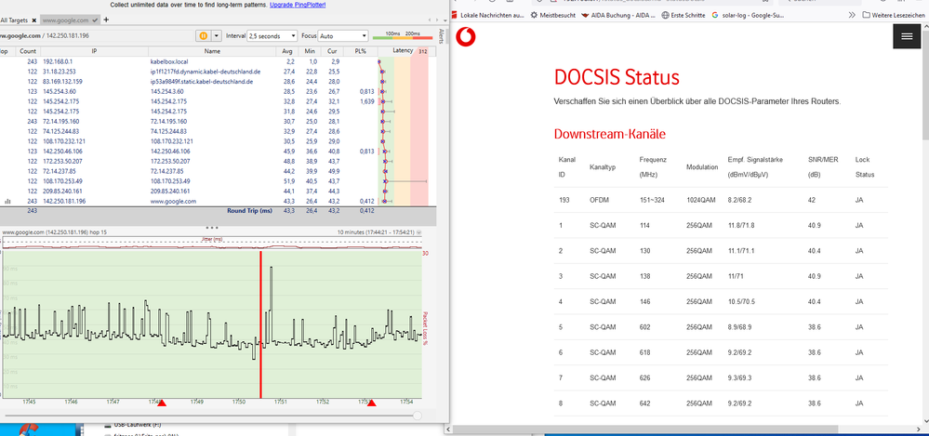Click the latency scale color legend bar
The width and height of the screenshot is (929, 436).
401,38
